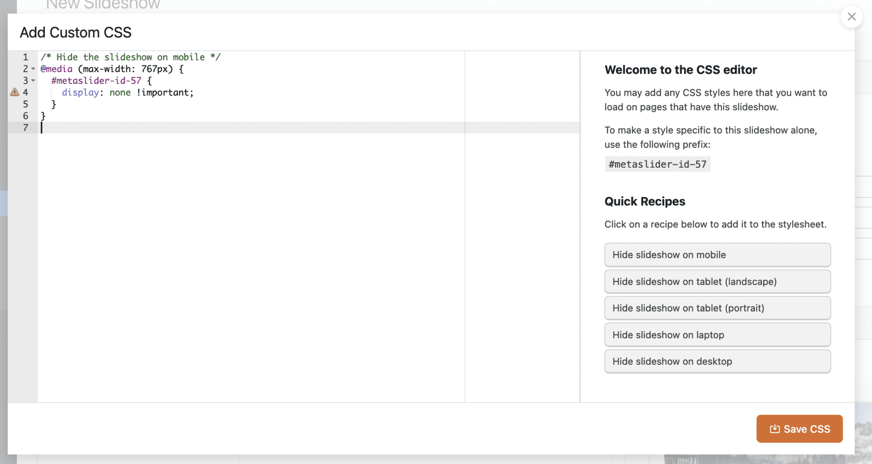Viewport: 872px width, 464px height.
Task: Click line number 7 in the editor gutter
Action: click(26, 128)
